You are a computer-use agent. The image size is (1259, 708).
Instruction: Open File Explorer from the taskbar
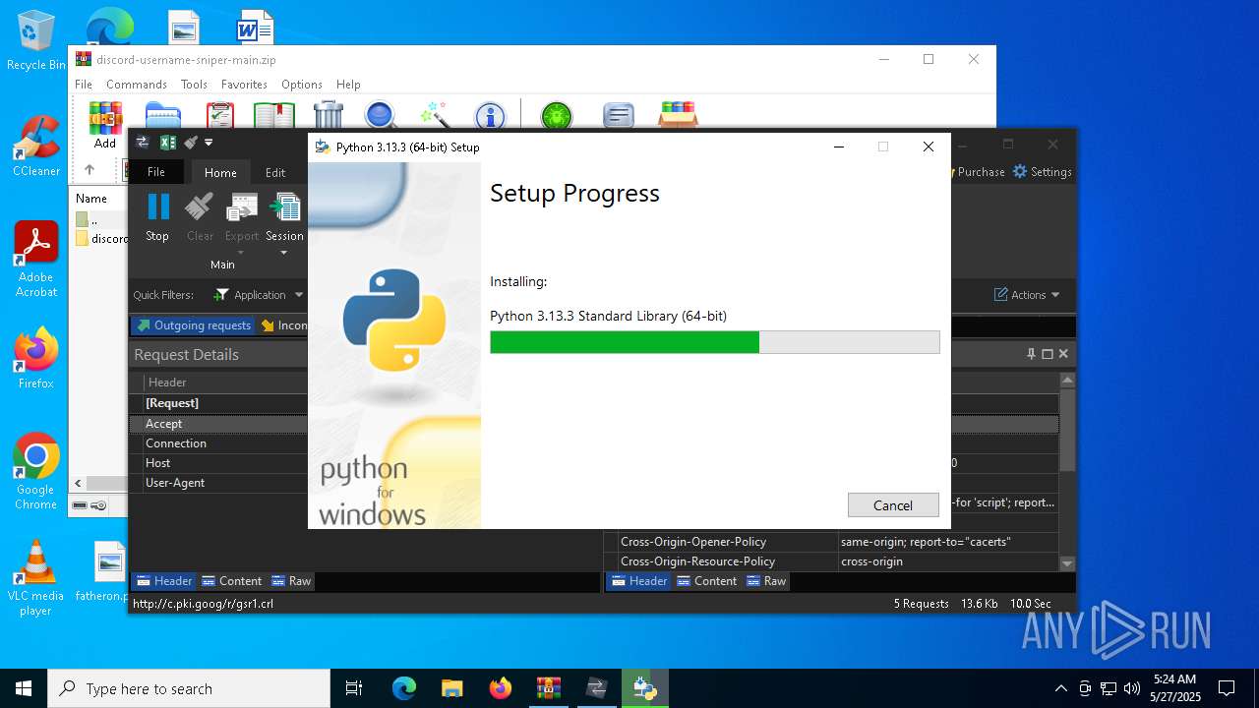tap(452, 688)
